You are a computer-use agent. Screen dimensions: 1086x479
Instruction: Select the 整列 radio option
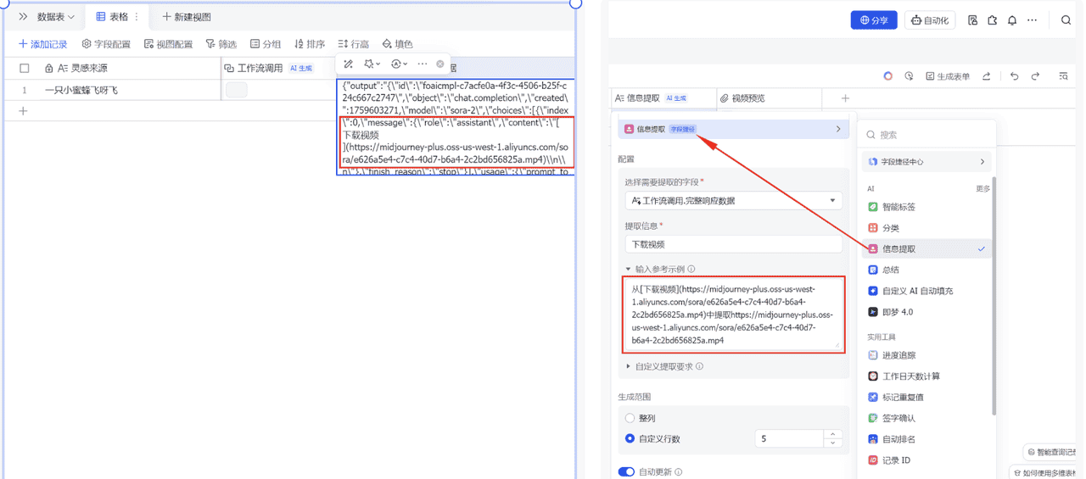[630, 418]
